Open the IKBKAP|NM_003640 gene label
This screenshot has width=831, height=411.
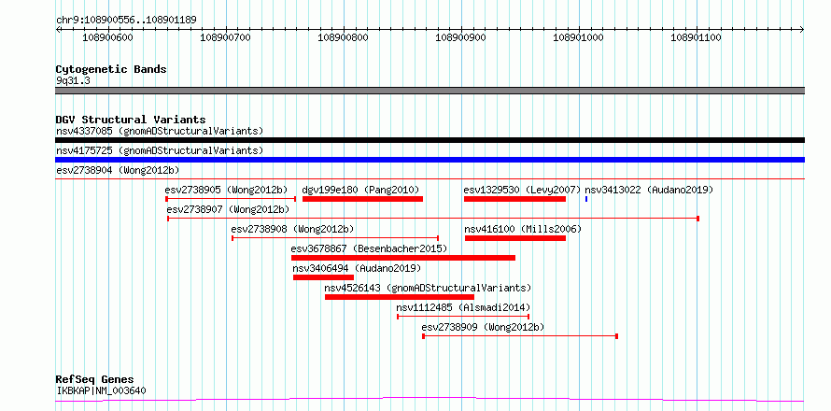[x=101, y=391]
